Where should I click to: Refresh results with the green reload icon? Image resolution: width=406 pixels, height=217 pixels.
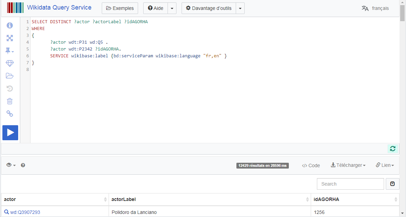393,149
